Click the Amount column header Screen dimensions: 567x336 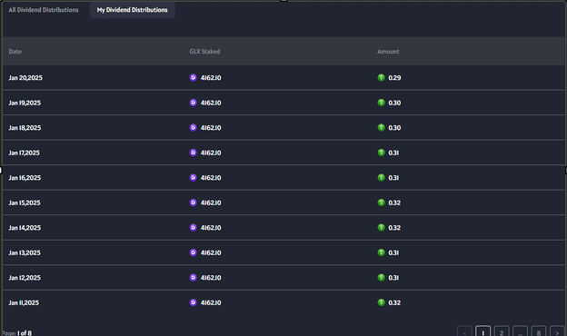(x=388, y=51)
